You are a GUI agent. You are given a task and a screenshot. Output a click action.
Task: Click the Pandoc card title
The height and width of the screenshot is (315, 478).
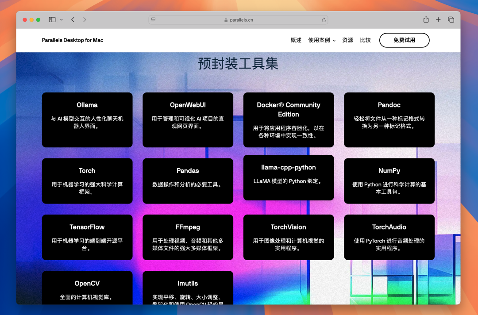389,105
